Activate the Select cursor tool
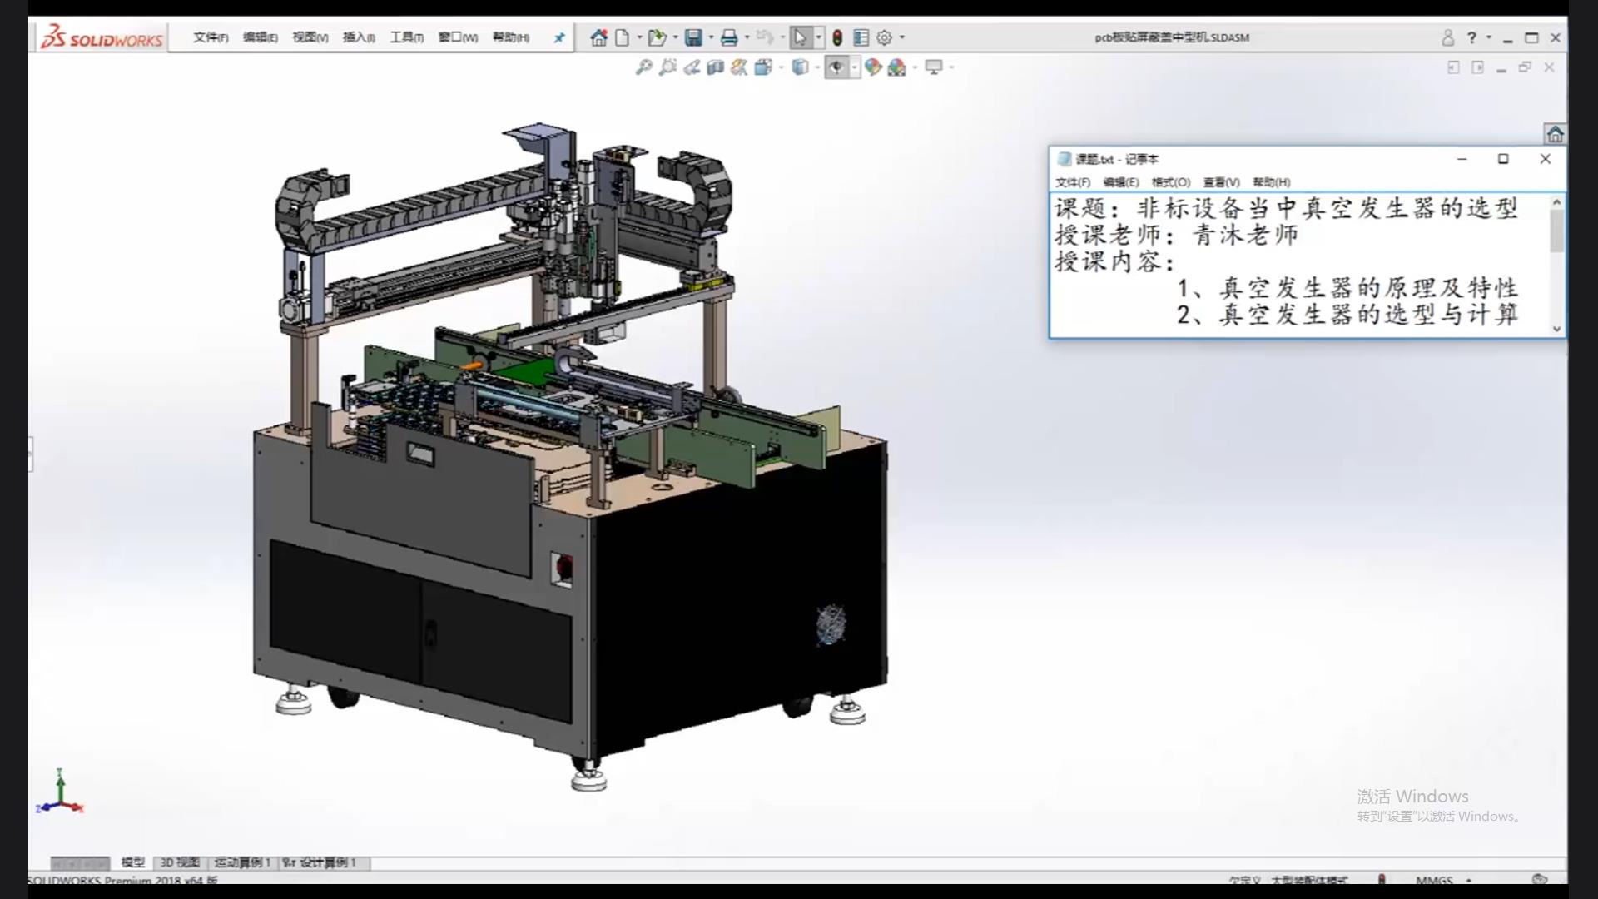The width and height of the screenshot is (1598, 899). click(800, 37)
